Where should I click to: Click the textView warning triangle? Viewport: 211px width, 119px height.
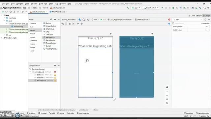55,75
